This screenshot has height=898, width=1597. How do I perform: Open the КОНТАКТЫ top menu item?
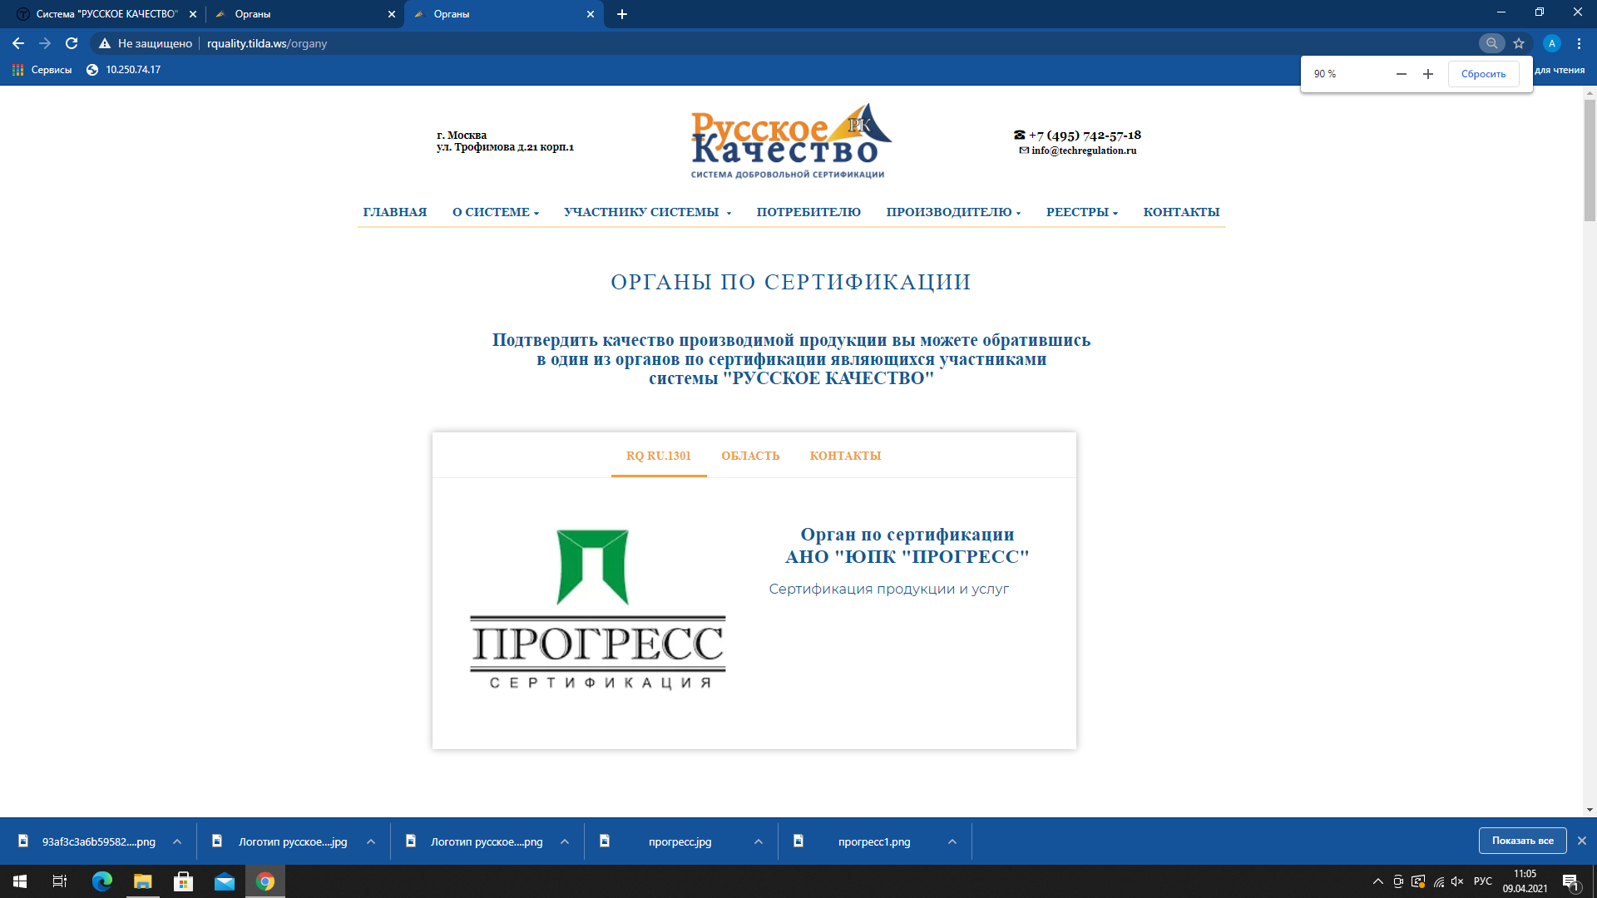pos(1181,212)
